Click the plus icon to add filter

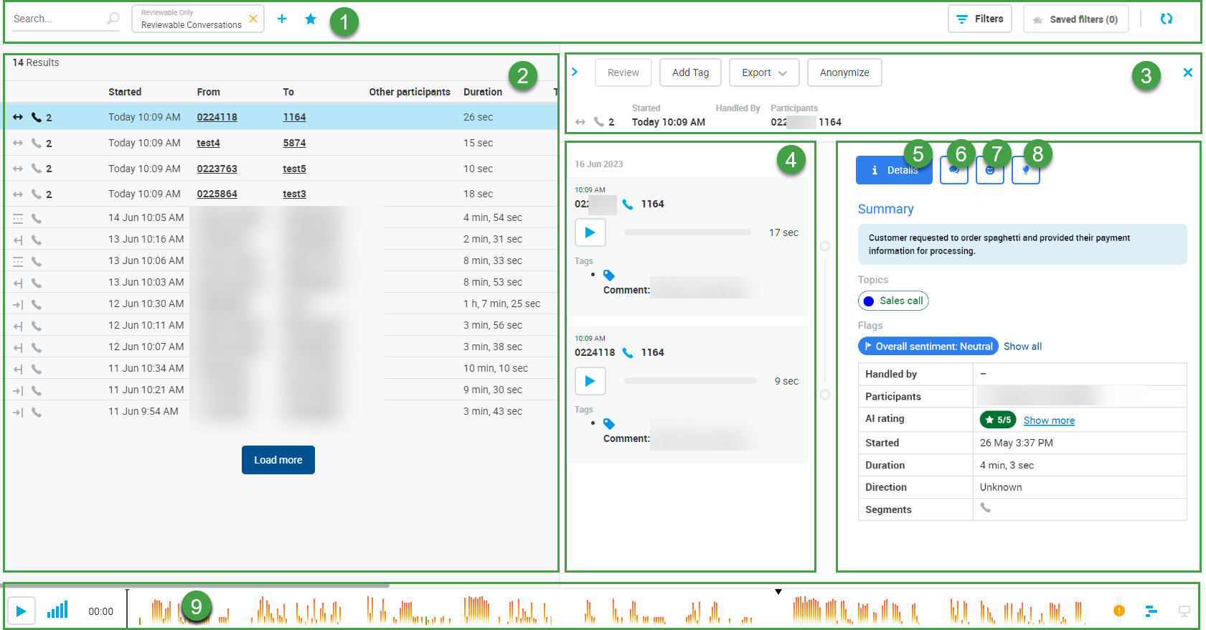tap(282, 19)
